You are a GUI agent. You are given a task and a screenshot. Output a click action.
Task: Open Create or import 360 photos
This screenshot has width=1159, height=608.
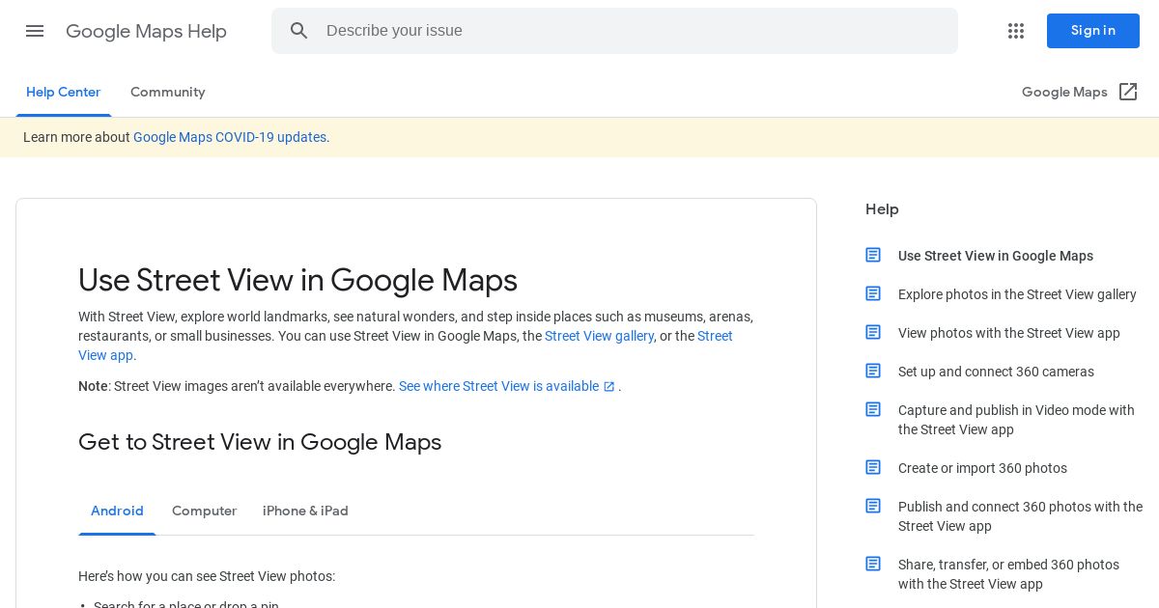pyautogui.click(x=982, y=468)
